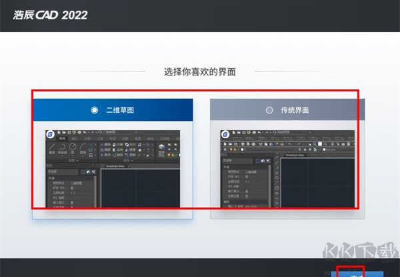Select the 传统界面 radio button
This screenshot has width=400, height=277.
[269, 109]
